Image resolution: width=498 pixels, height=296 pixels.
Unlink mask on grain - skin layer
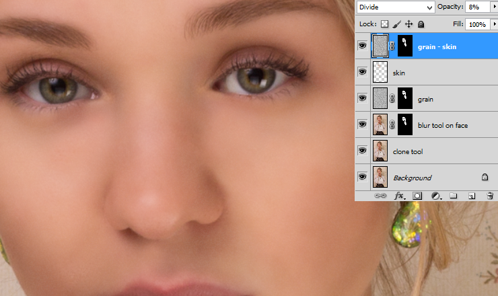click(x=392, y=46)
